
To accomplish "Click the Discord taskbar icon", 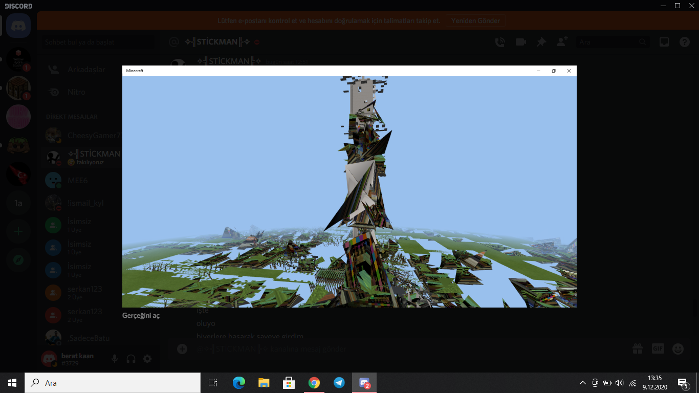I will coord(364,383).
